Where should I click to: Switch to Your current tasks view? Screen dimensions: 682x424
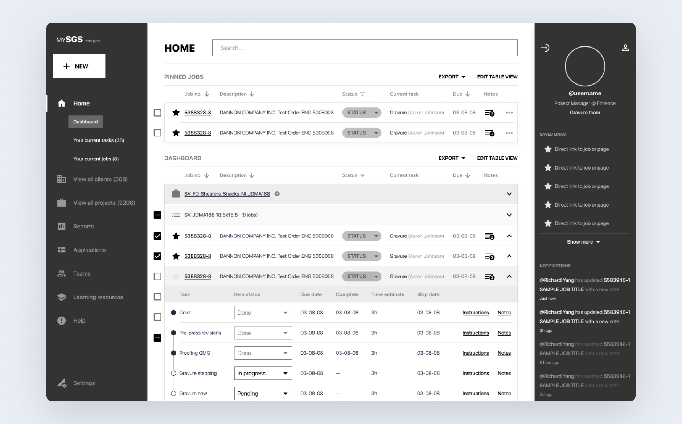point(98,140)
